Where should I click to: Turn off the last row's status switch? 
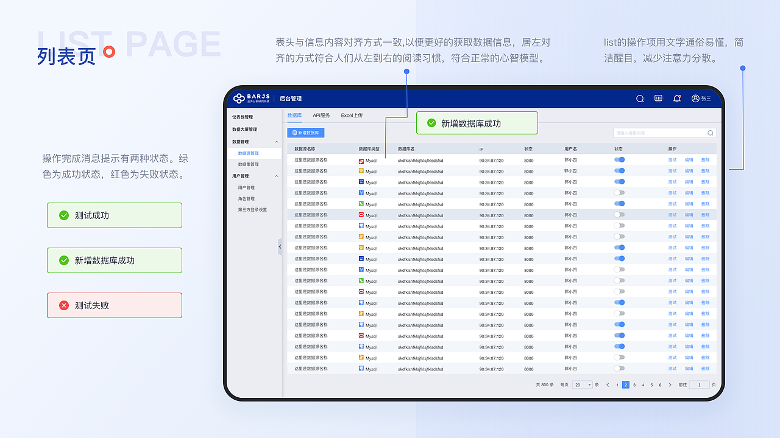pos(620,368)
